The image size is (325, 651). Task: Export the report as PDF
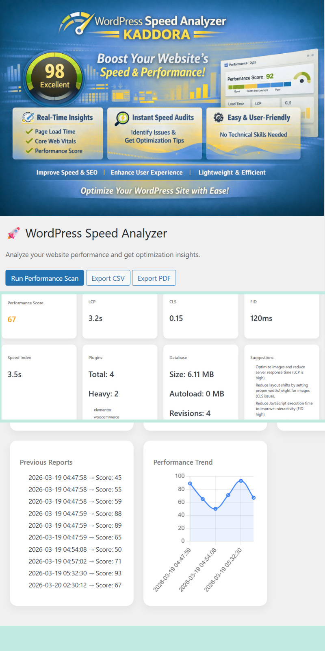click(154, 278)
